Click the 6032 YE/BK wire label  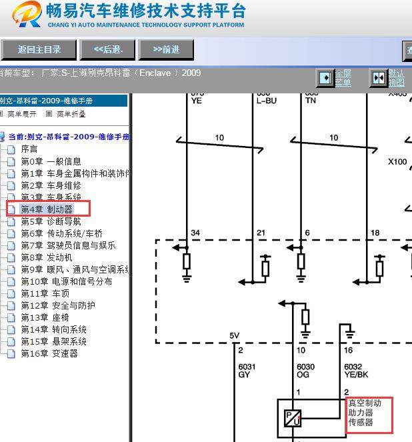[x=356, y=371]
